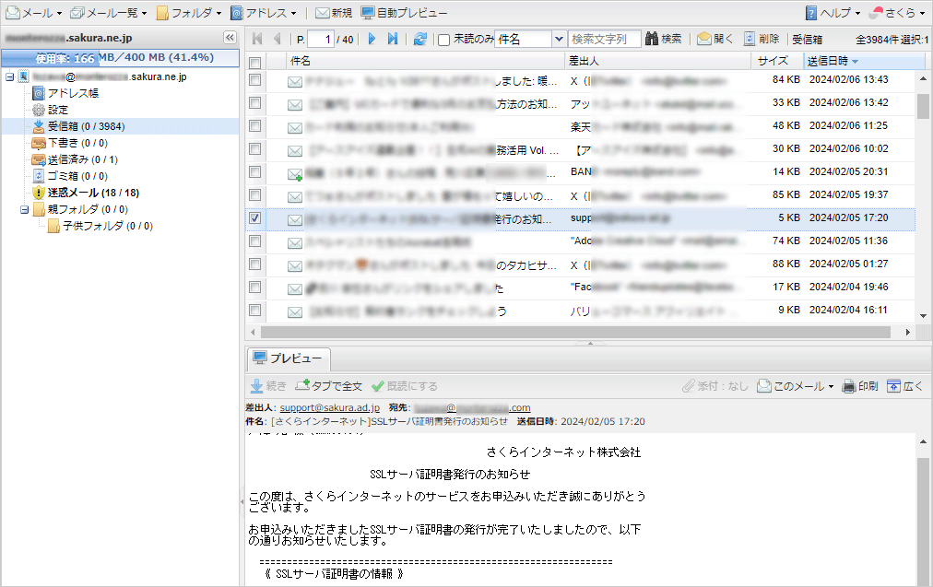Check the mail dated 2024/02/06 13:43
Screen dimensions: 933x587
click(254, 79)
